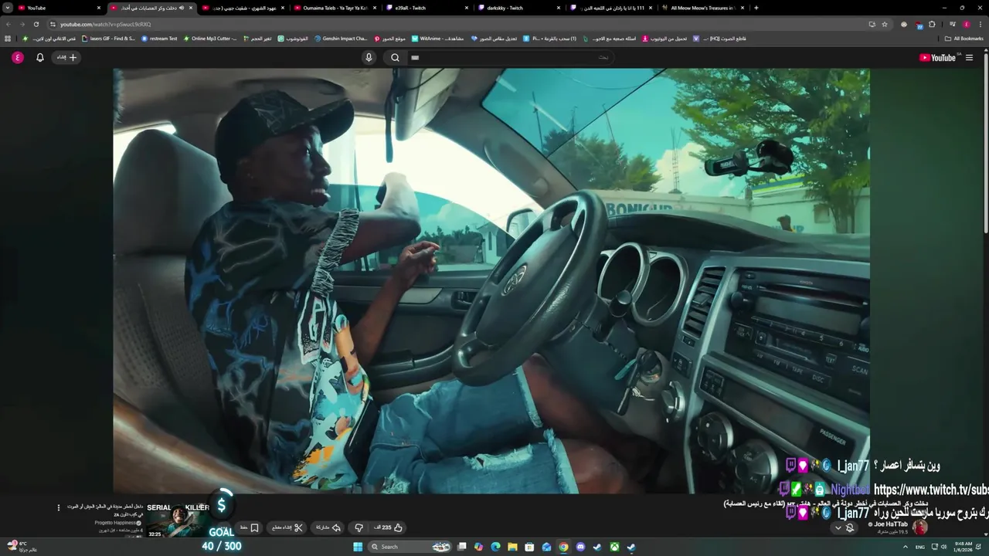Open File Explorer from taskbar
Screen dimensions: 989x556
pyautogui.click(x=513, y=547)
